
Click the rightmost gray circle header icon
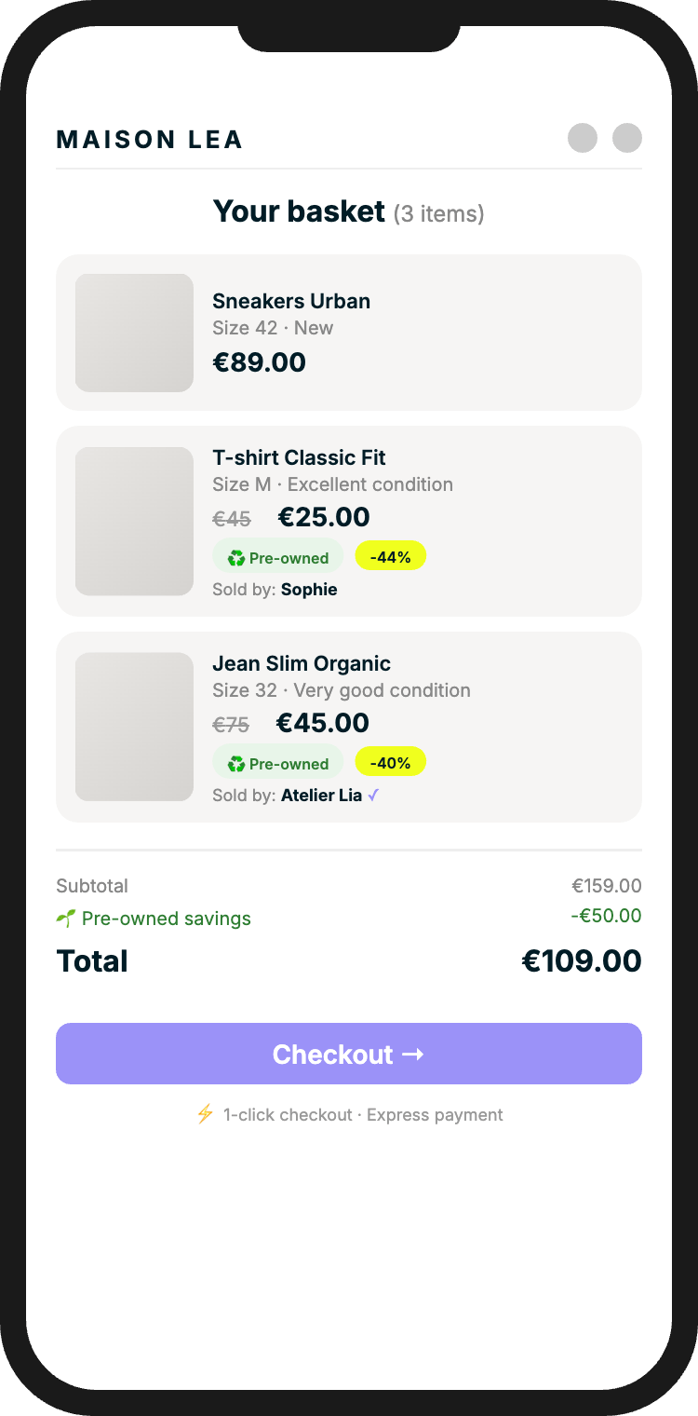pos(627,138)
